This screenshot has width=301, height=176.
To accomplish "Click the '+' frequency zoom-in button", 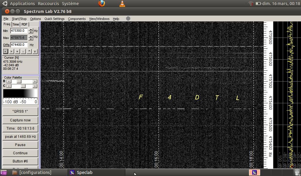I will coord(17,51).
